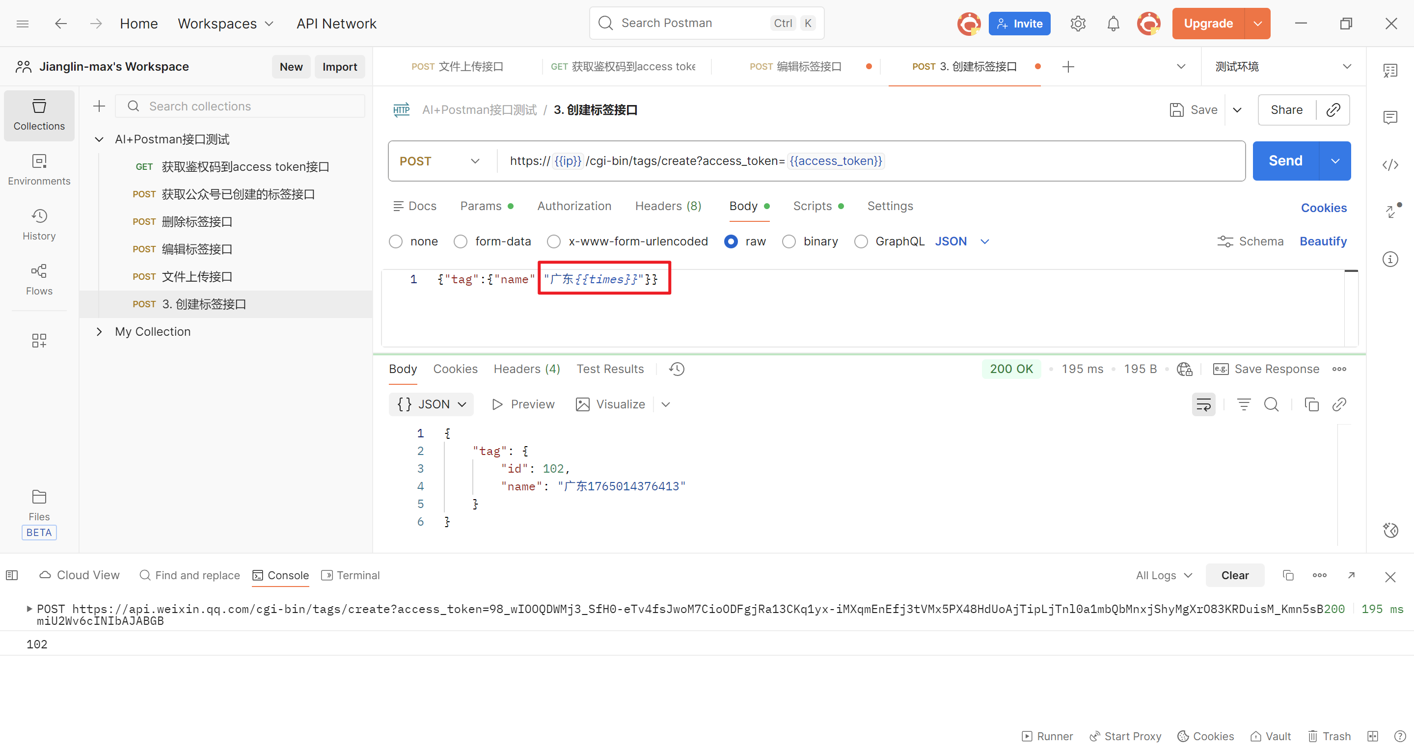Switch to the Authorization tab

(x=574, y=206)
